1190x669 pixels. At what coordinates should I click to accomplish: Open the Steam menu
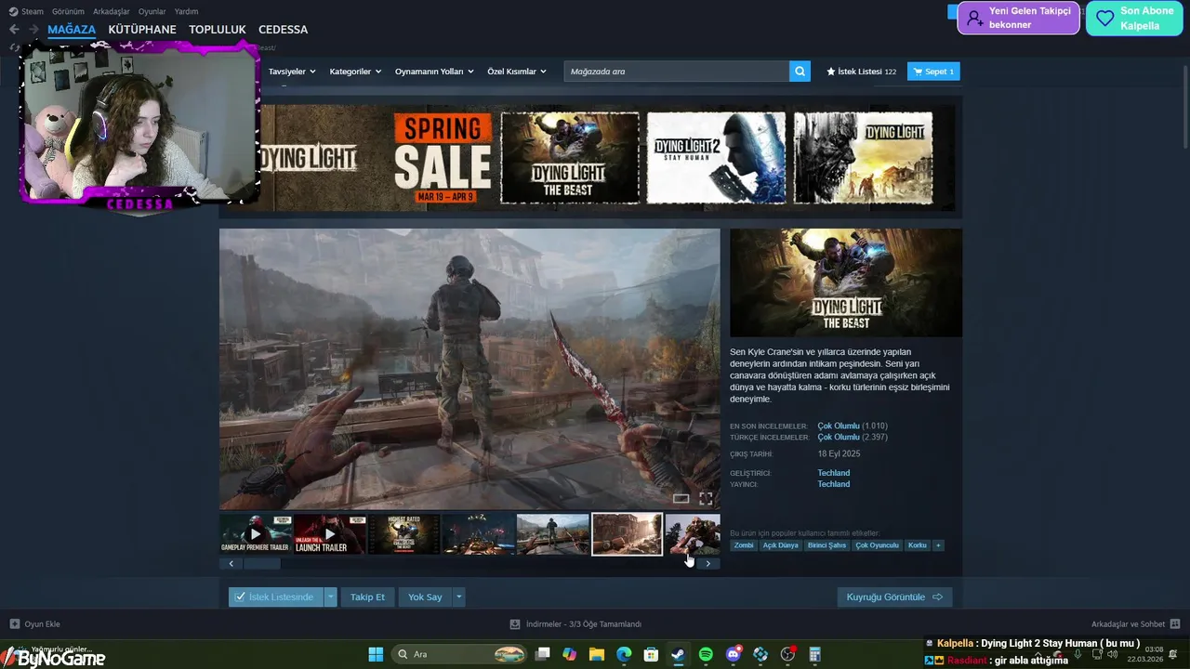26,11
